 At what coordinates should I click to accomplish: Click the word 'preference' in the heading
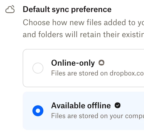click(x=91, y=10)
